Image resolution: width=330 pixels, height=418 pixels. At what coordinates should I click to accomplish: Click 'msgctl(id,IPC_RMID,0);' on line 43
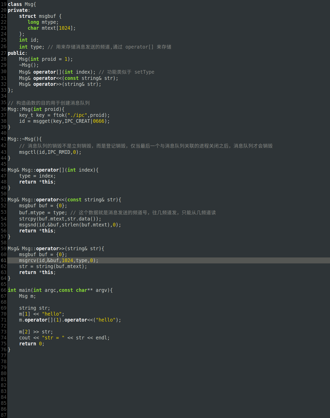coord(50,152)
